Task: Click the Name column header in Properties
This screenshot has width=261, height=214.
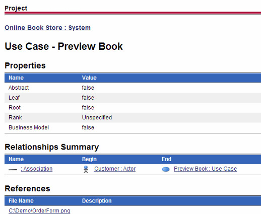Action: [x=16, y=78]
